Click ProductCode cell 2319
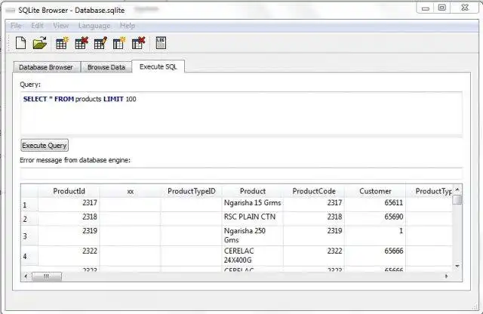The image size is (483, 314). [314, 235]
